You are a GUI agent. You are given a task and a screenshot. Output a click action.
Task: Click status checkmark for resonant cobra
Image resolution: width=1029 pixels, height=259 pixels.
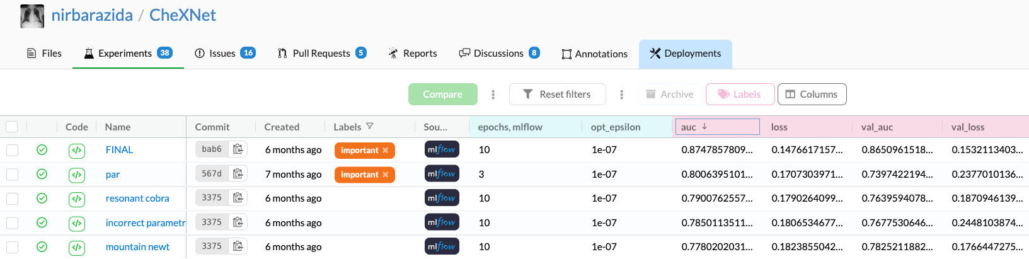[42, 199]
